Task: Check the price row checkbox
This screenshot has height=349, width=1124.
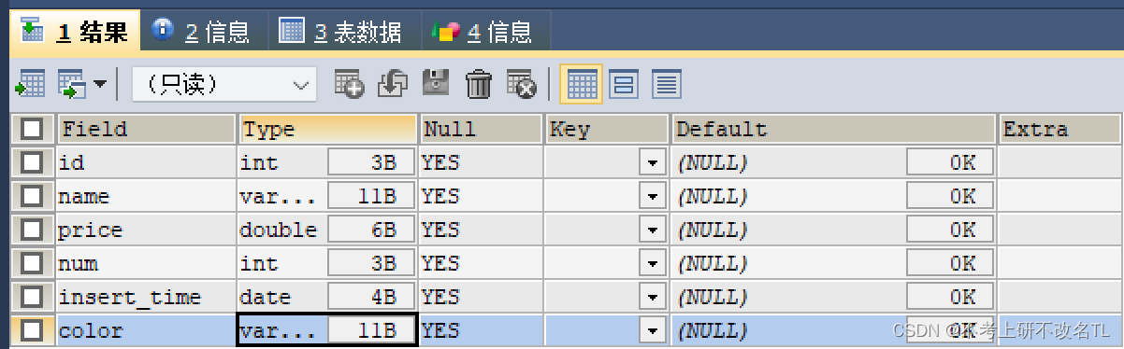Action: (x=33, y=230)
